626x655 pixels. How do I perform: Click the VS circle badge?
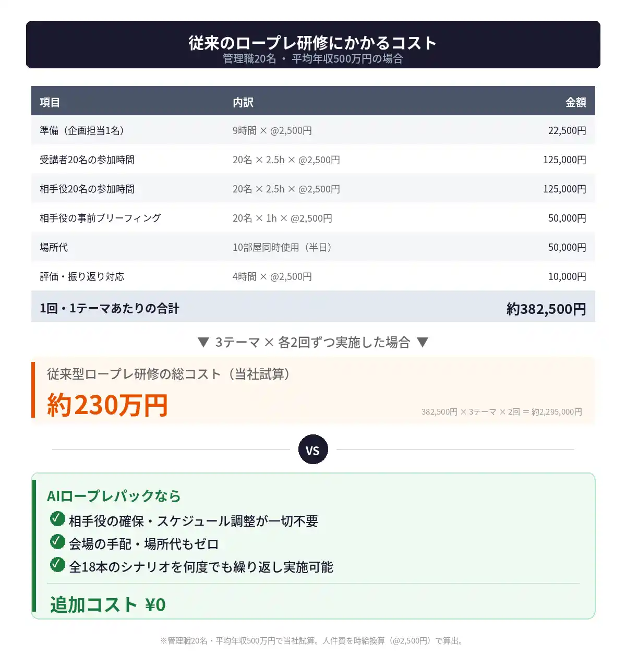pos(313,450)
